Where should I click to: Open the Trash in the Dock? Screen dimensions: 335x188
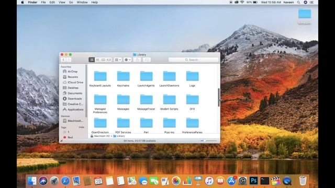(x=303, y=181)
